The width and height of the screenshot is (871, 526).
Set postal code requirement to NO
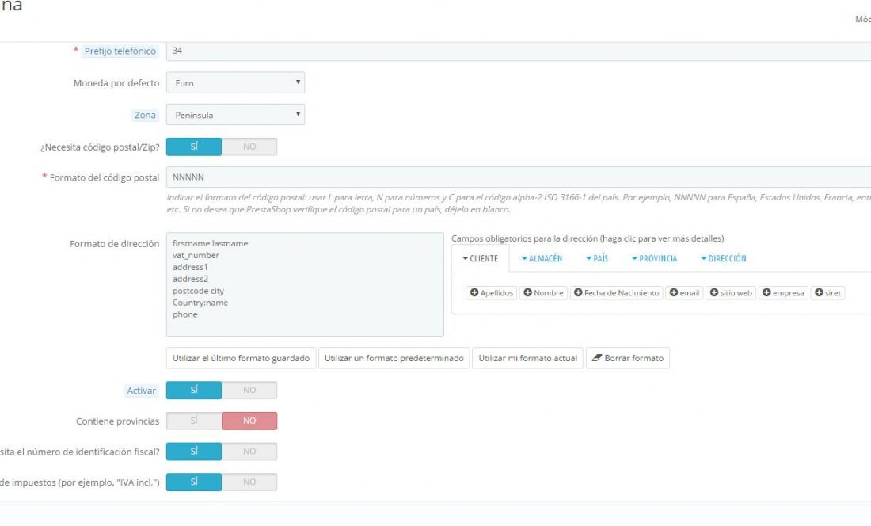tap(249, 147)
